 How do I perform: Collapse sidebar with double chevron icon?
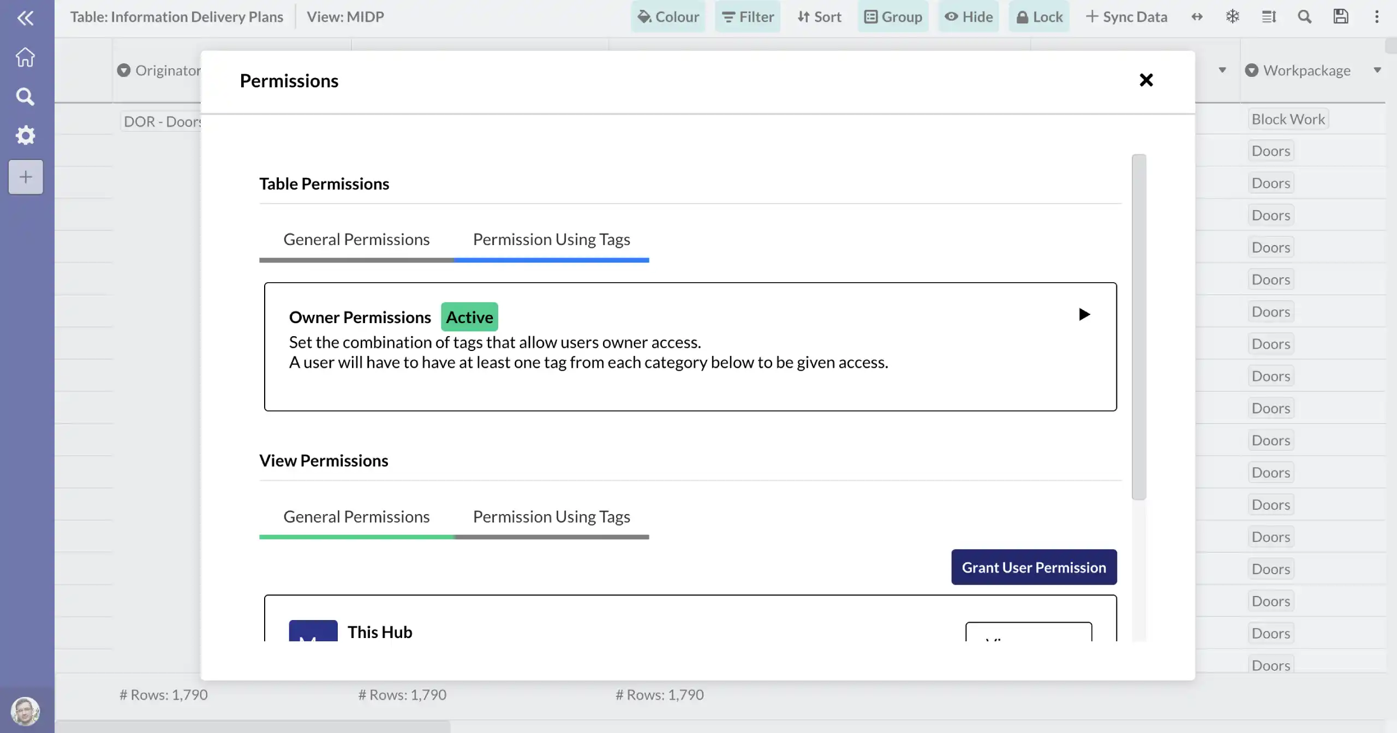coord(25,18)
